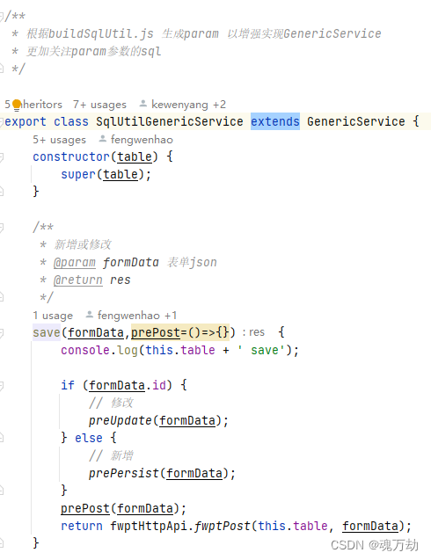Click 'table' argument inside super call
This screenshot has width=431, height=560.
(121, 174)
